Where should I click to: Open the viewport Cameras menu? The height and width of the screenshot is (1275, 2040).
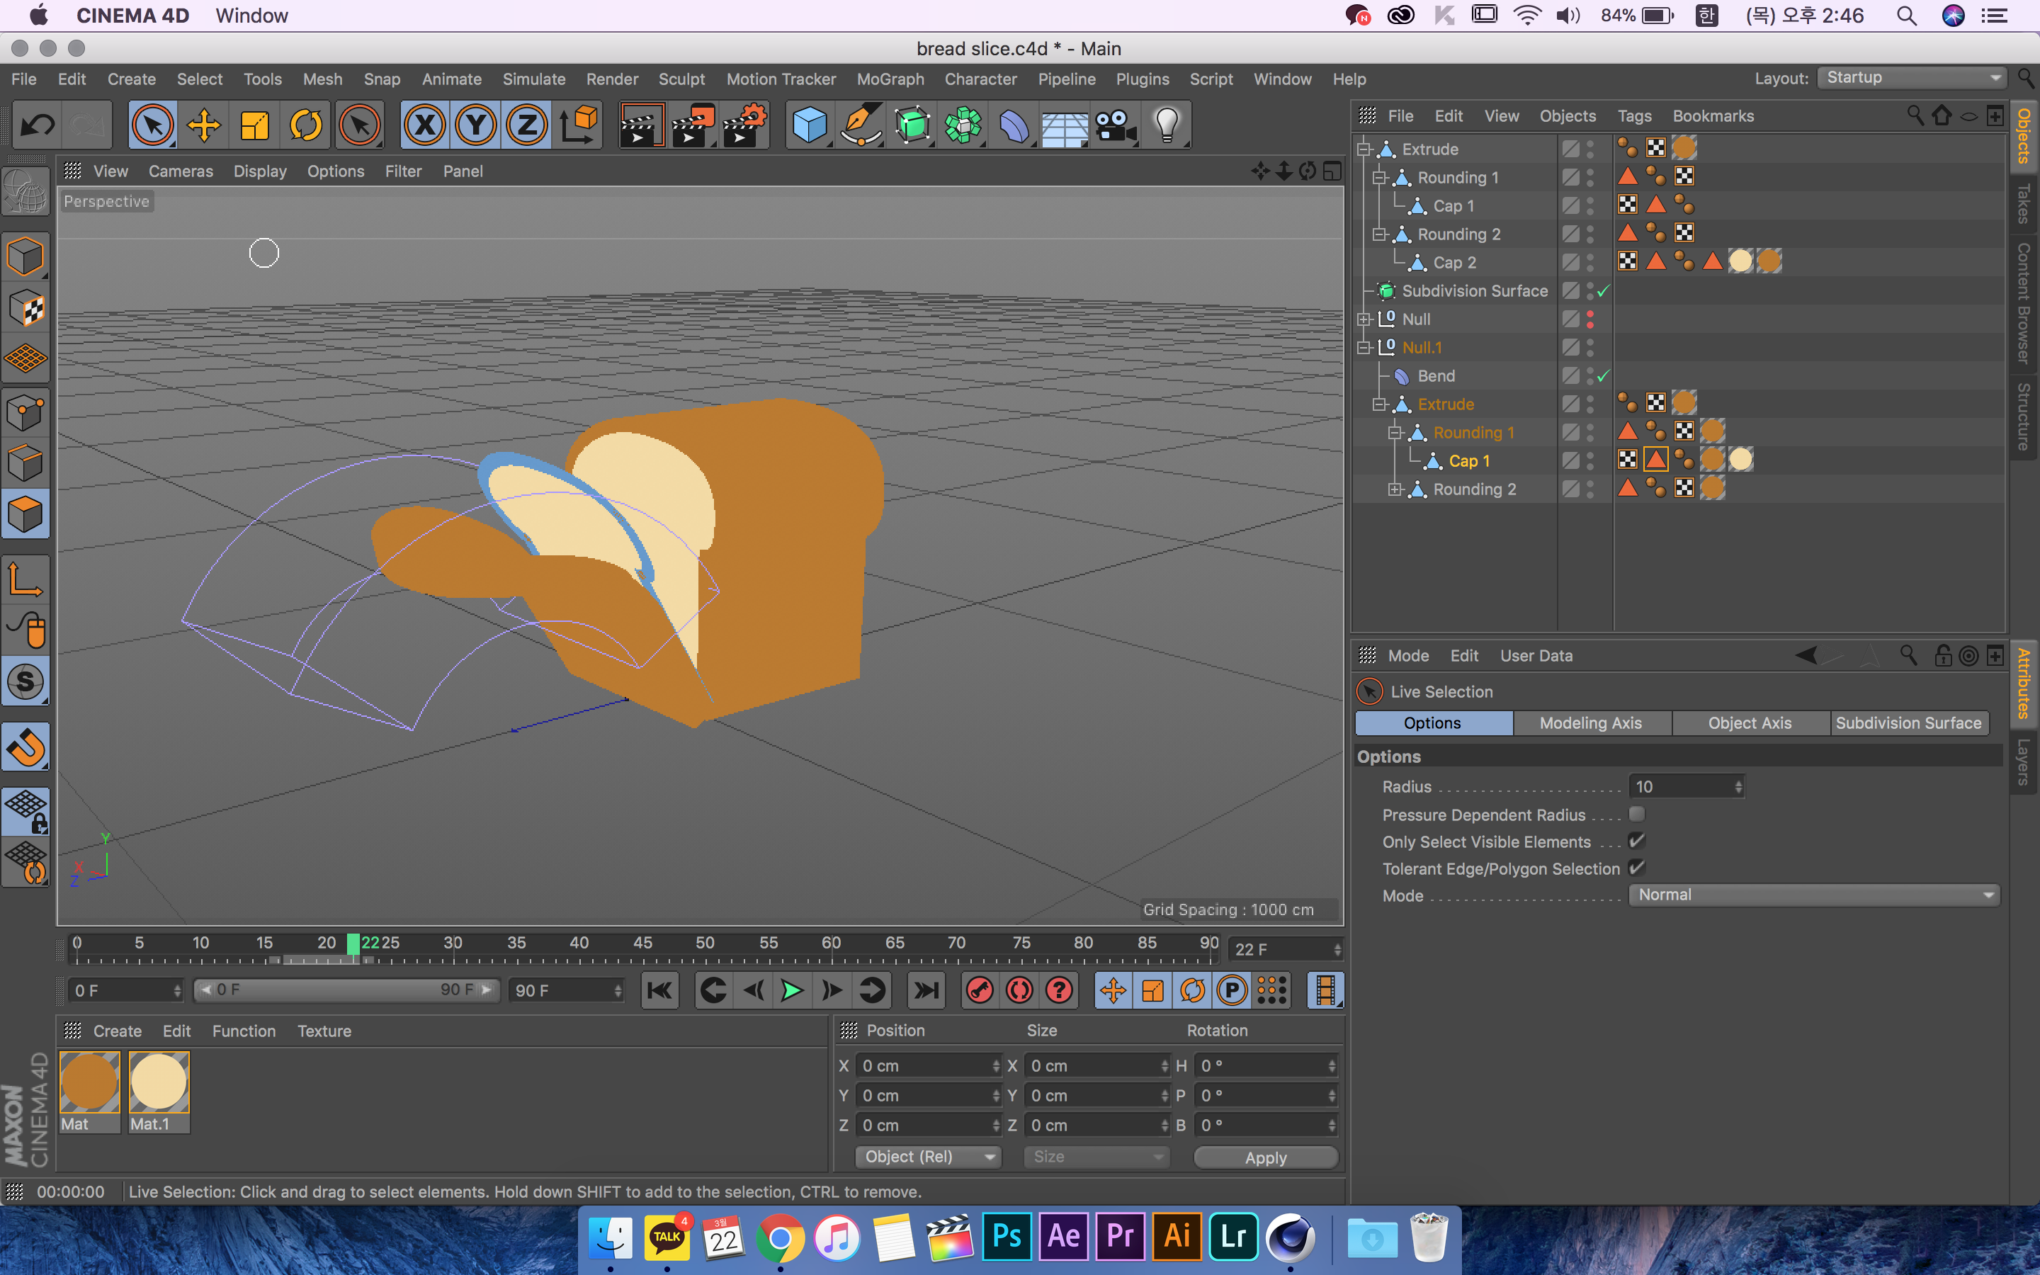(181, 171)
